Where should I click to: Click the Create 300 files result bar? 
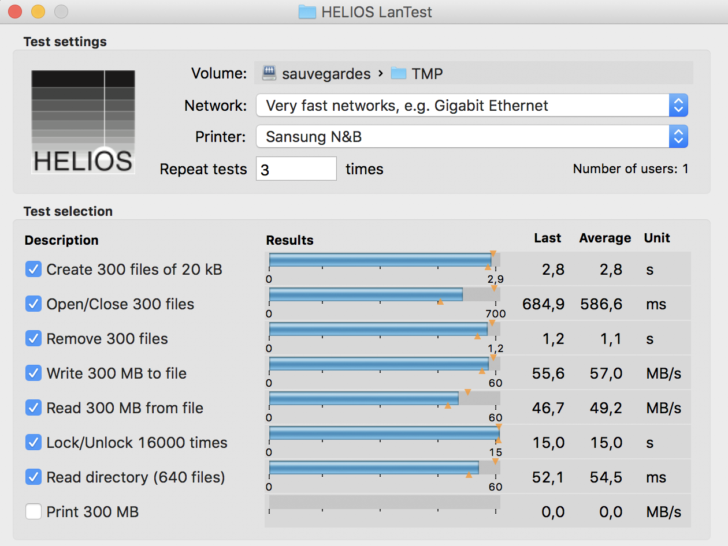pyautogui.click(x=384, y=260)
